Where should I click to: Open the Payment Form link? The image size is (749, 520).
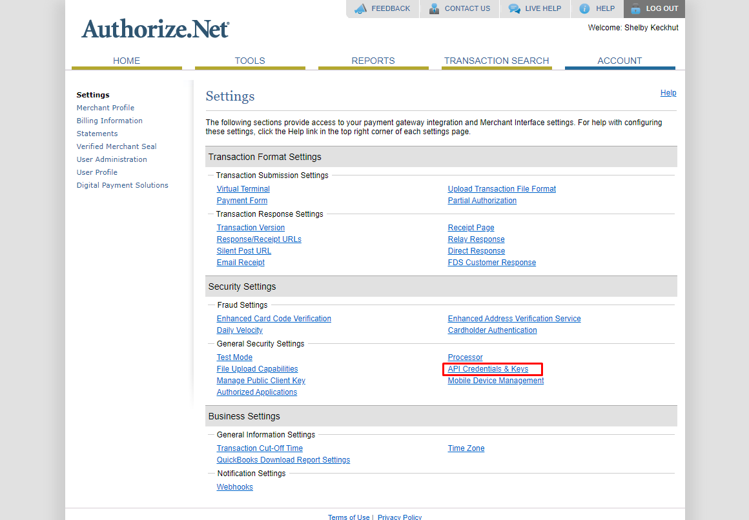[241, 201]
